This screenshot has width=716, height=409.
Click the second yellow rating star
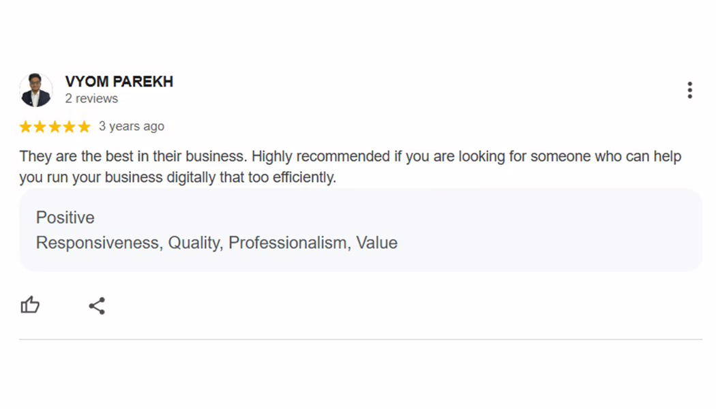pos(40,126)
